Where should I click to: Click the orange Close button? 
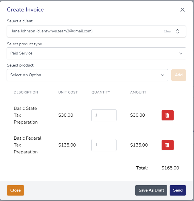coord(15,190)
